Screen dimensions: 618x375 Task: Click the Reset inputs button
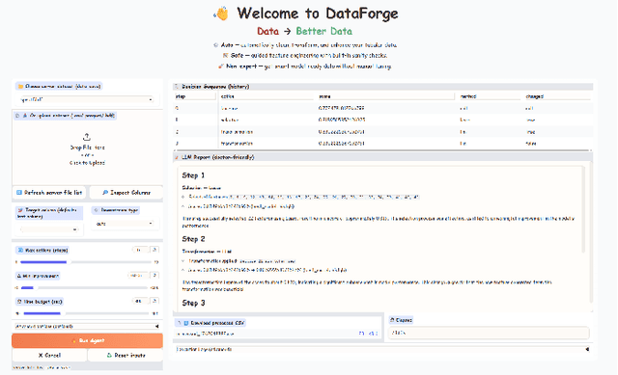click(x=126, y=355)
